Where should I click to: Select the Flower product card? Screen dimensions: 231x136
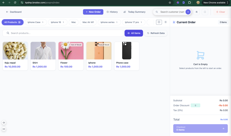click(x=71, y=56)
